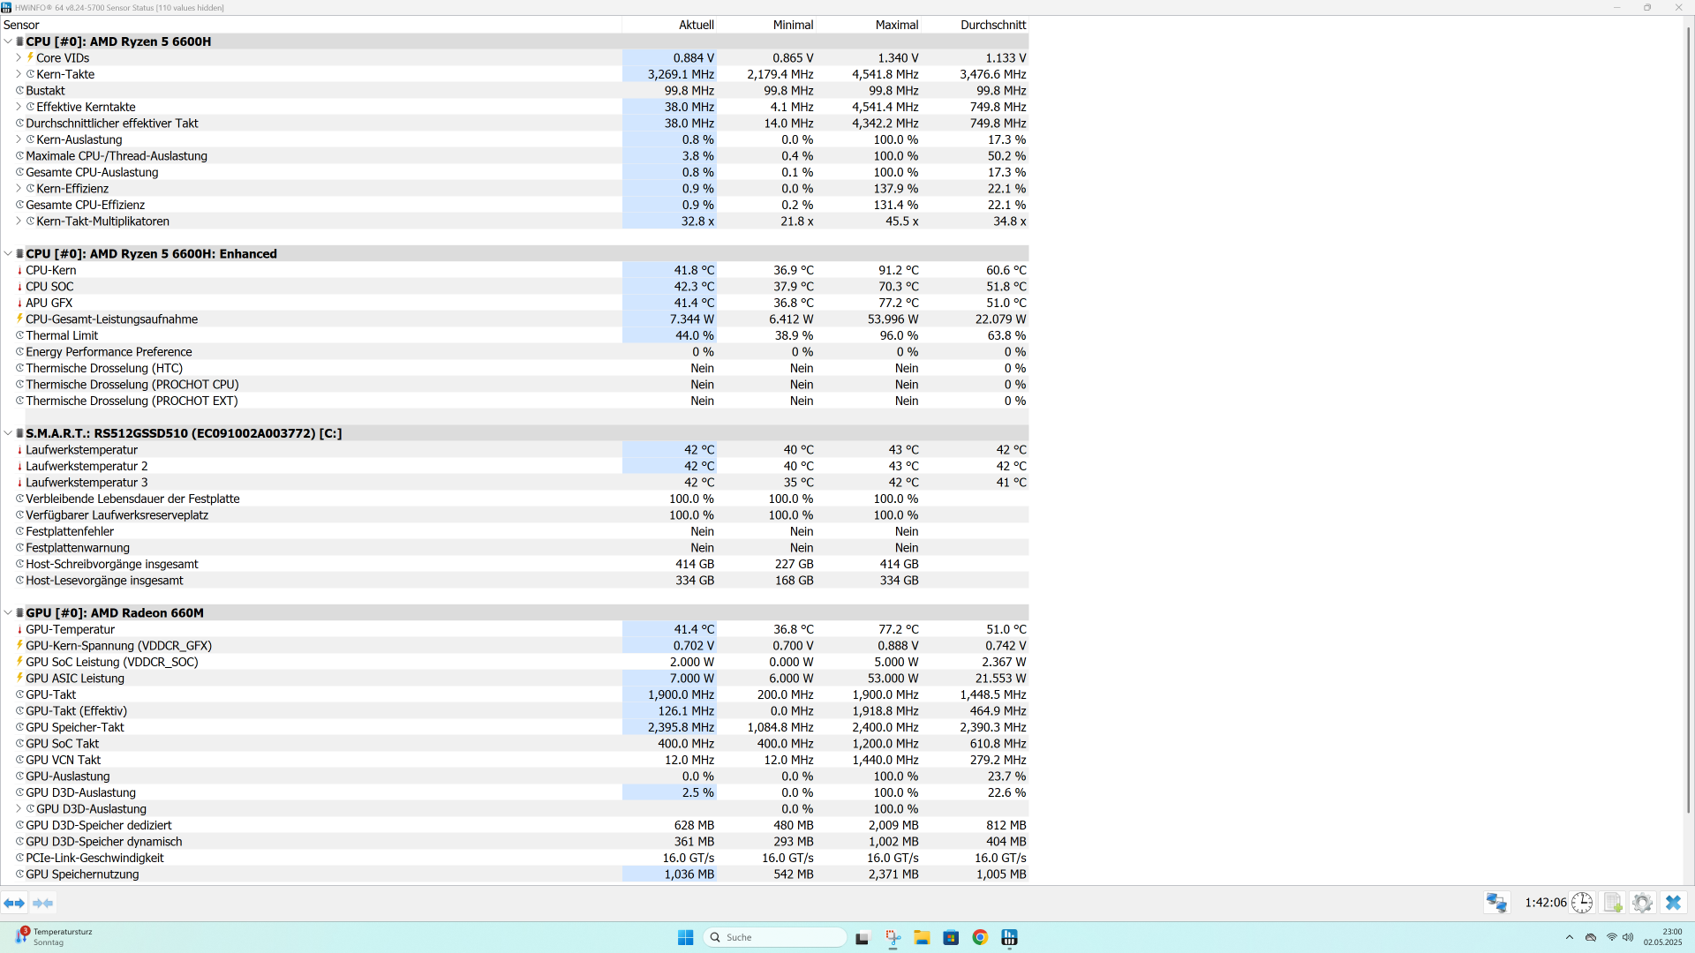
Task: Collapse the GPU [#0]: AMD Radeon 660M group
Action: (x=8, y=612)
